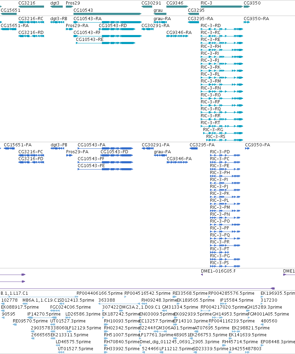This screenshot has width=295, height=354.
Task: Click transcript RIC-3-RQ
Action: click(x=211, y=109)
